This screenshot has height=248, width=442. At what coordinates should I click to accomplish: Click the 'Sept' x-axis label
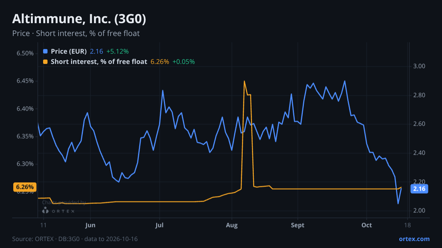298,225
